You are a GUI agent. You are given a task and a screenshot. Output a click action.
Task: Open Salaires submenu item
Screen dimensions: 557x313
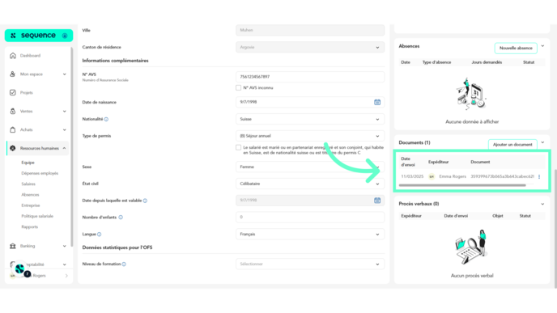coord(28,184)
